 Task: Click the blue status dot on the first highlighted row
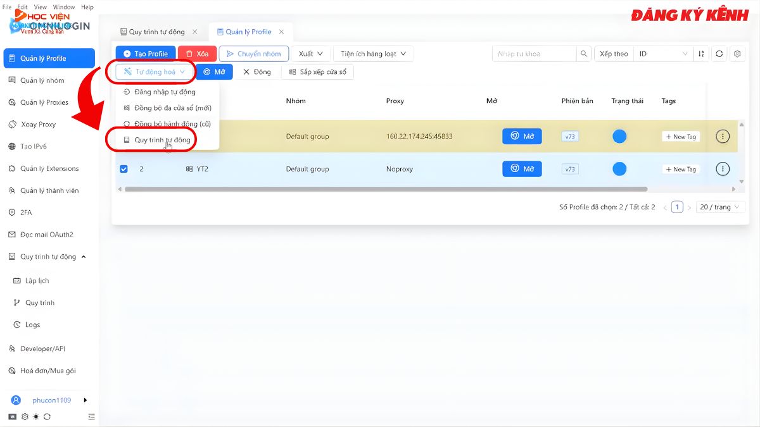coord(619,136)
